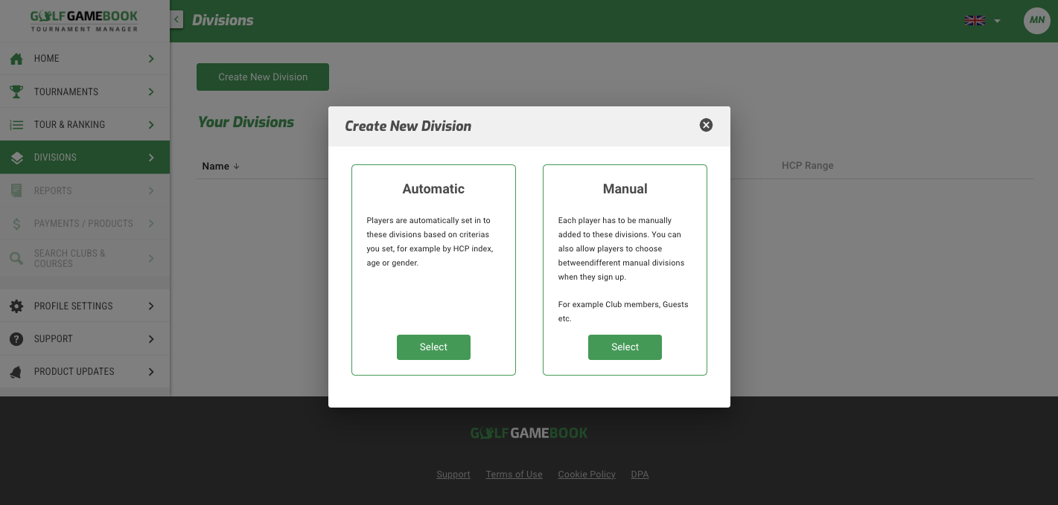Viewport: 1058px width, 505px height.
Task: Open the MN account avatar menu
Action: [1036, 20]
